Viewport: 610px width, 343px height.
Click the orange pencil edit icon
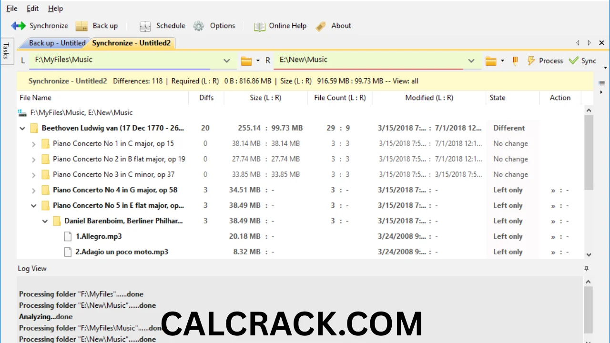(x=515, y=61)
